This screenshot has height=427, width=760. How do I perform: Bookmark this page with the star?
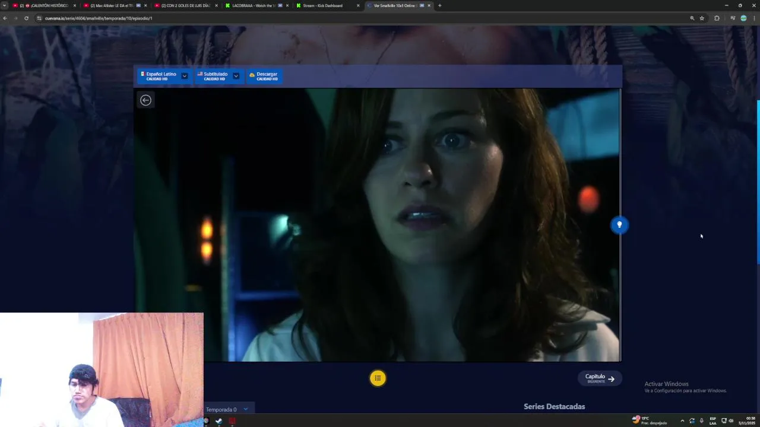(702, 18)
